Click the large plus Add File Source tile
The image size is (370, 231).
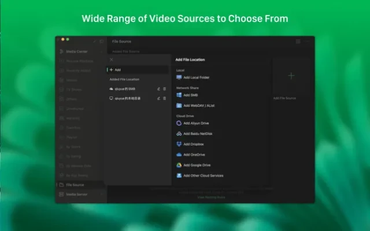(x=291, y=76)
